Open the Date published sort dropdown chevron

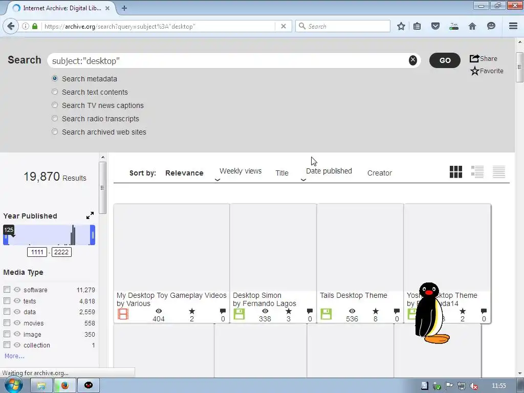303,180
